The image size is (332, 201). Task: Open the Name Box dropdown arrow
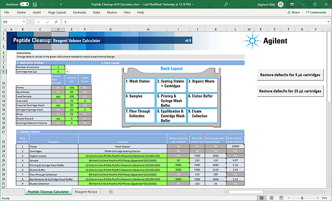(24, 22)
